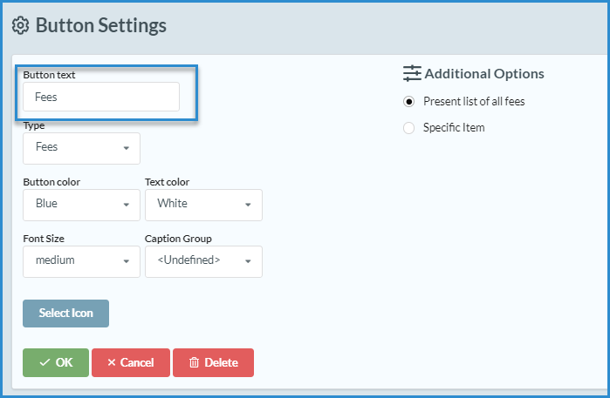Click the checkmark icon on the OK button
Screen dimensions: 610x398
coord(45,362)
